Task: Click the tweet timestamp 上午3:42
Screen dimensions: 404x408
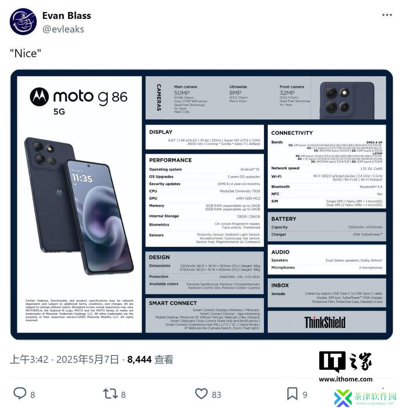Action: (x=29, y=360)
